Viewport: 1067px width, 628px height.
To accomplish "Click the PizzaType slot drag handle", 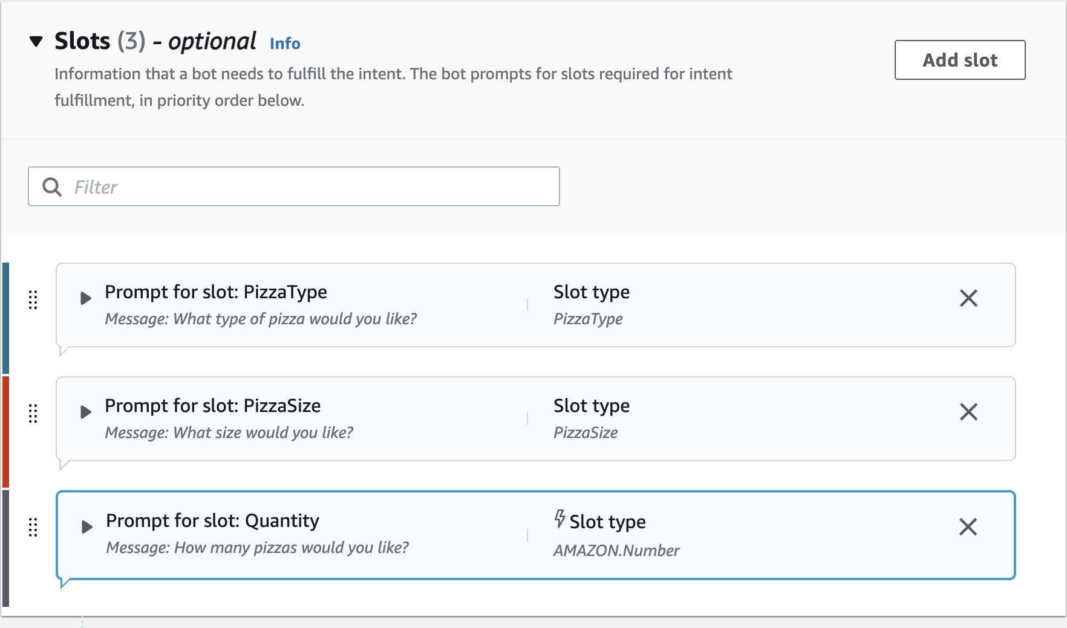I will click(x=33, y=299).
